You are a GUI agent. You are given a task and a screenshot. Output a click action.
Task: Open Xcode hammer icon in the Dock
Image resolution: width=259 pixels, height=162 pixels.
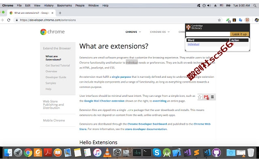click(x=177, y=152)
